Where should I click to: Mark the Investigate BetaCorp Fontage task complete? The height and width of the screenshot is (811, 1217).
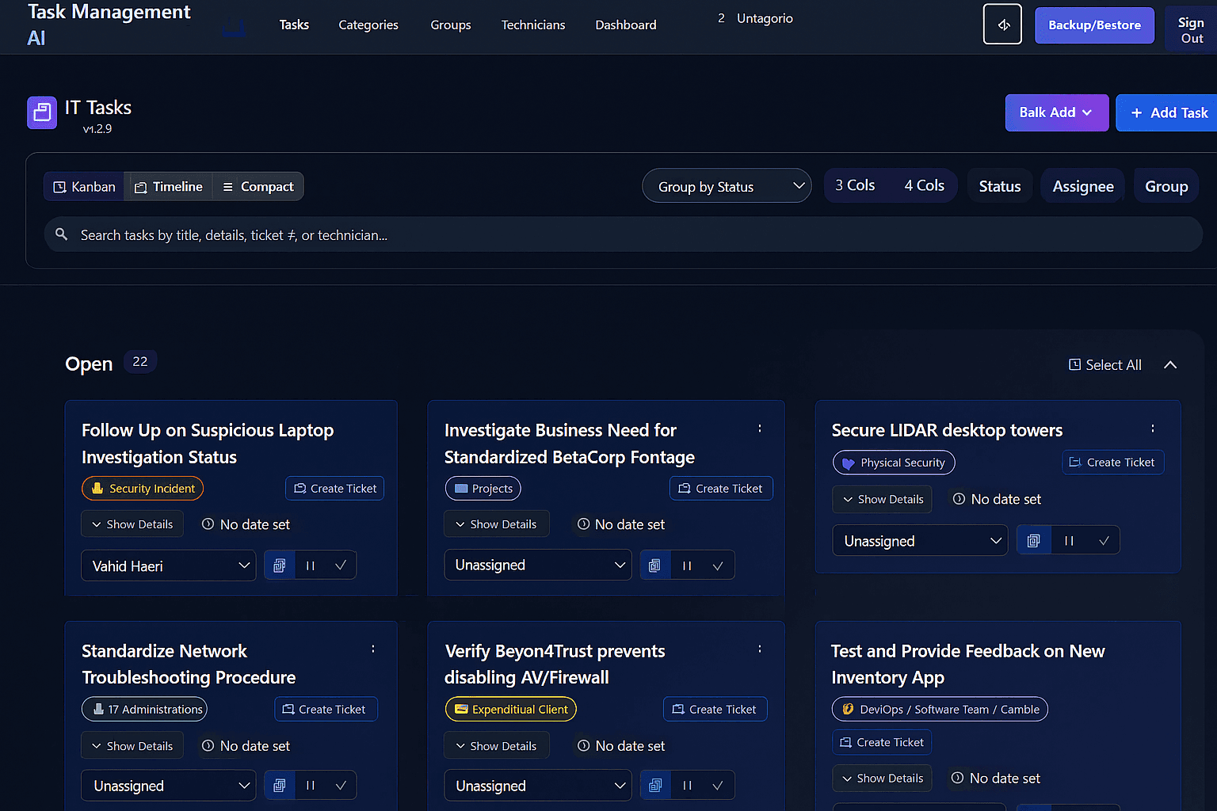click(717, 565)
